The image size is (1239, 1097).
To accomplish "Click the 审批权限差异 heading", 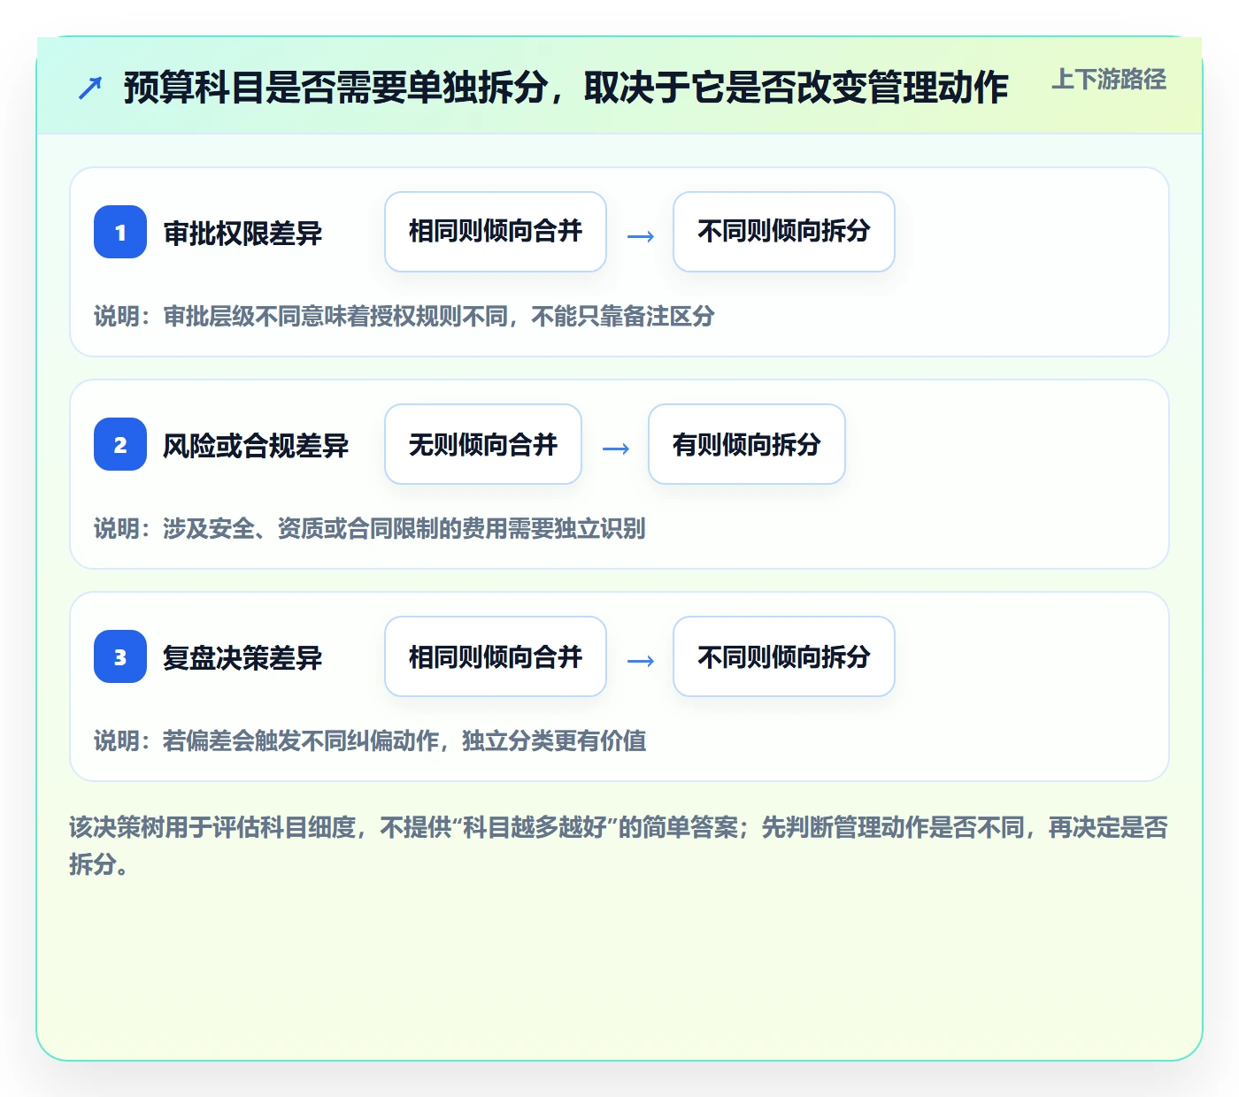I will (x=242, y=234).
